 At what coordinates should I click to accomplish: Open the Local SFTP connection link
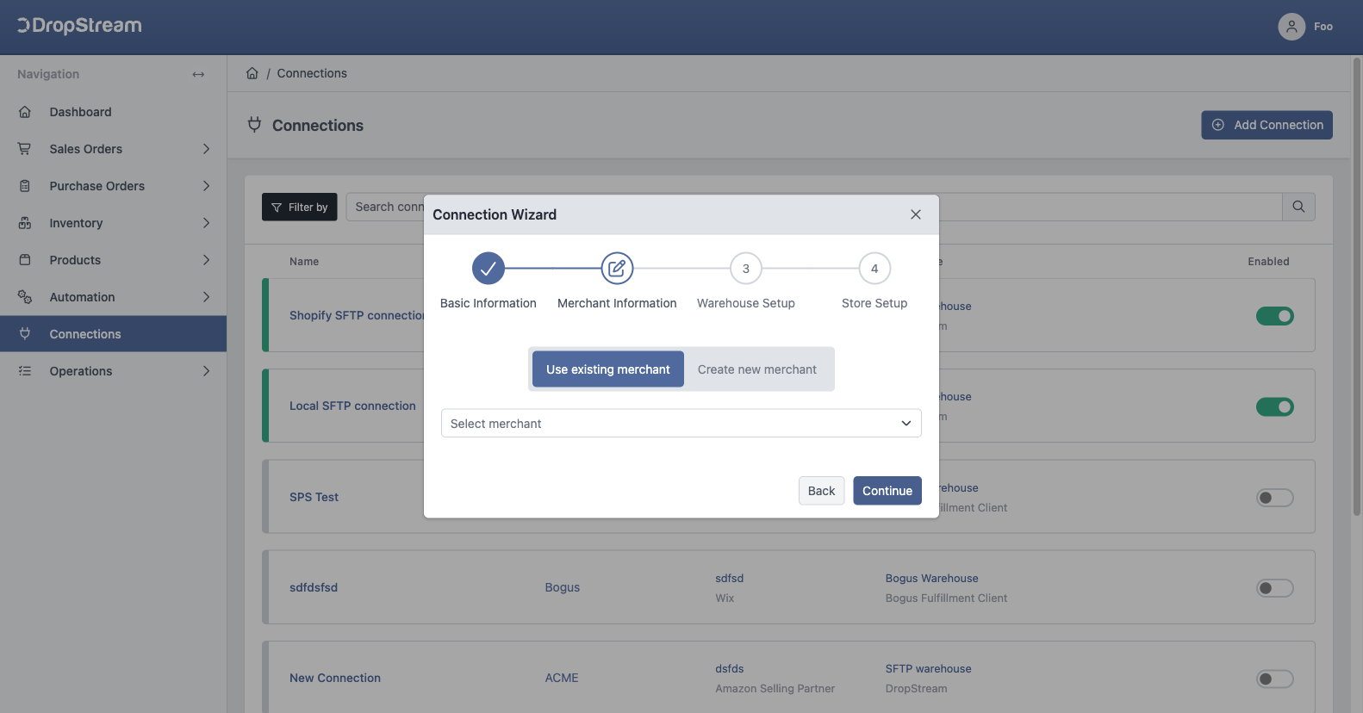coord(352,406)
